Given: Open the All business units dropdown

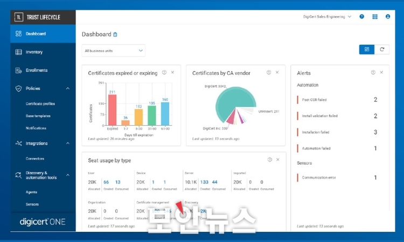Looking at the screenshot, I should 113,51.
